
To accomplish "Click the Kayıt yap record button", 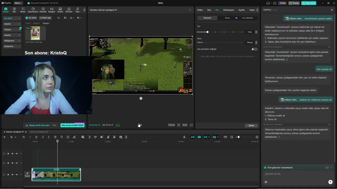I will click(x=45, y=18).
